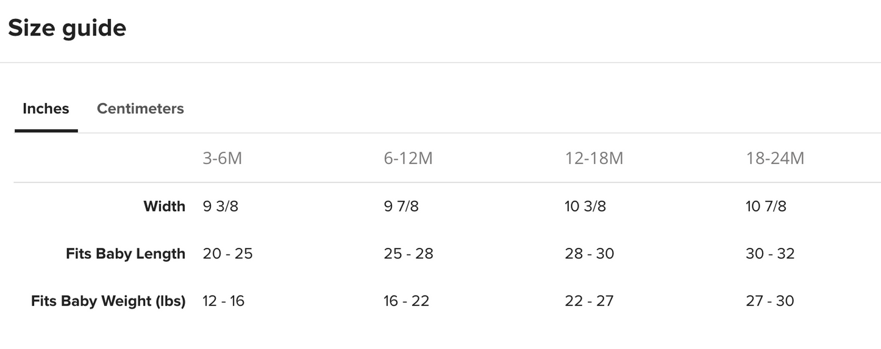881x349 pixels.
Task: Click the 12 - 16 baby weight cell
Action: coord(224,301)
